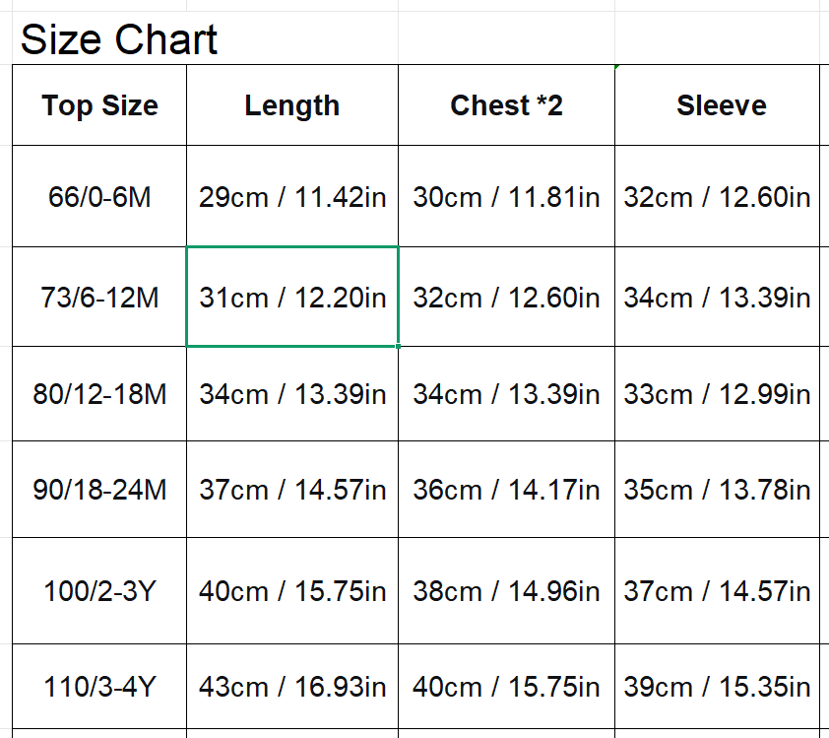This screenshot has height=738, width=829.
Task: Select the 31cm / 12.20in length cell
Action: point(292,297)
